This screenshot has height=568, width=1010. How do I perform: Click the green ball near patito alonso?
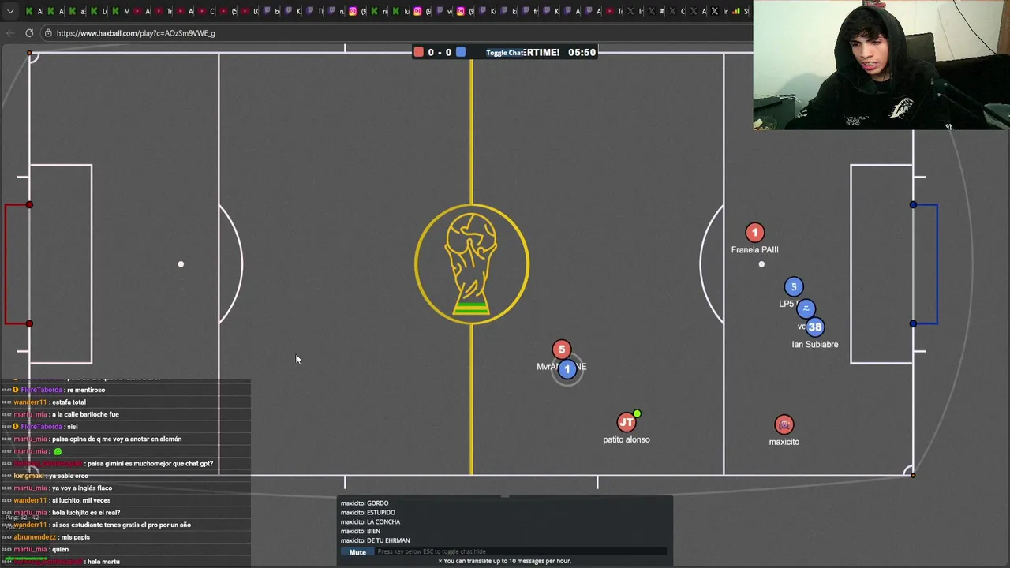(x=637, y=413)
